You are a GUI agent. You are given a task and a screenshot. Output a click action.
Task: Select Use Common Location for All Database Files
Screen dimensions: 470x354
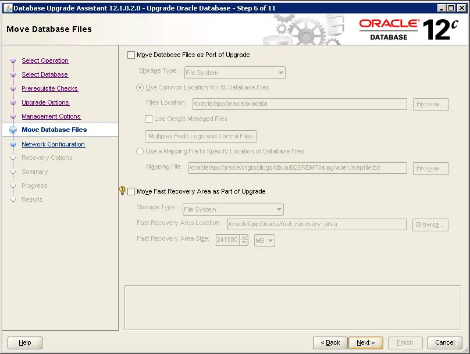[x=140, y=88]
